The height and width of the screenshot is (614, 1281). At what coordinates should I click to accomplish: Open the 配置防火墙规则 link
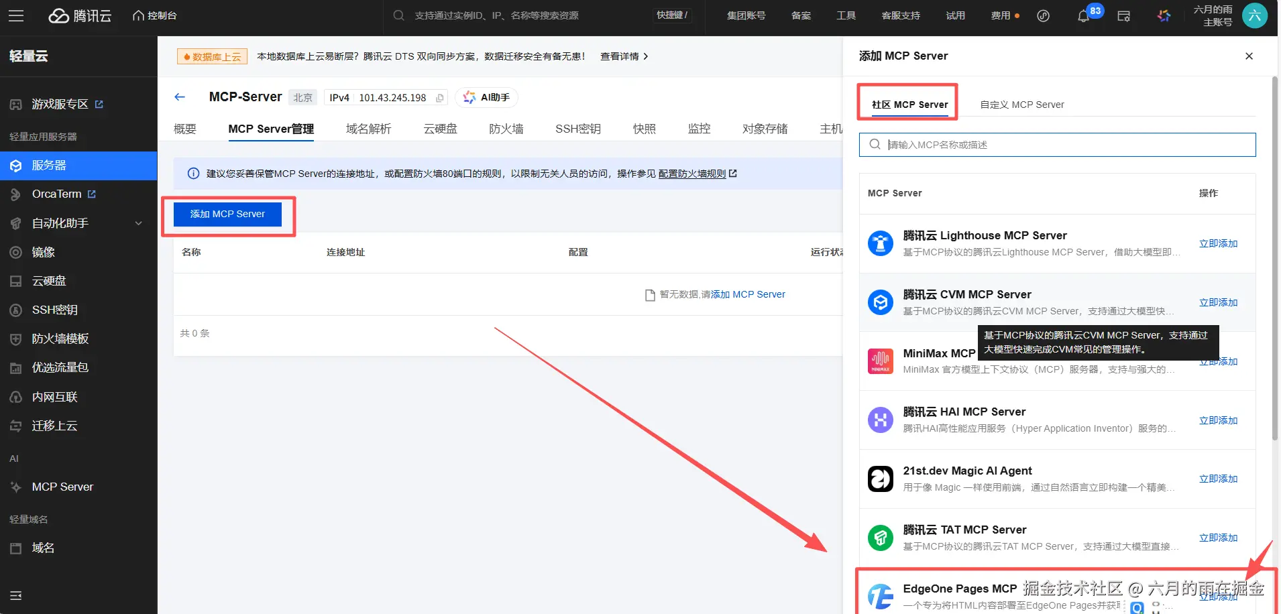pyautogui.click(x=698, y=174)
